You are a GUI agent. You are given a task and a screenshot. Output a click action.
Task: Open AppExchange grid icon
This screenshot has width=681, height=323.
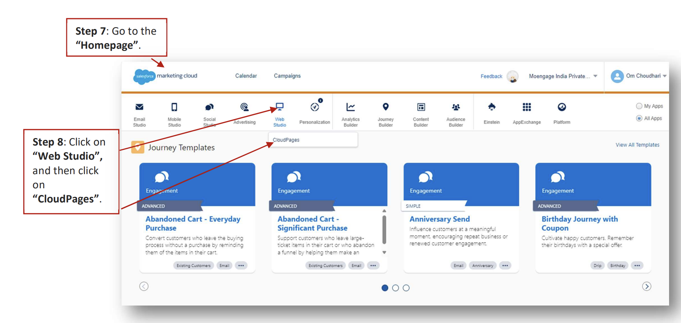coord(527,107)
